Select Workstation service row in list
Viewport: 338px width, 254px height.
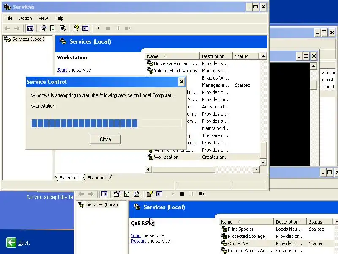click(x=203, y=157)
